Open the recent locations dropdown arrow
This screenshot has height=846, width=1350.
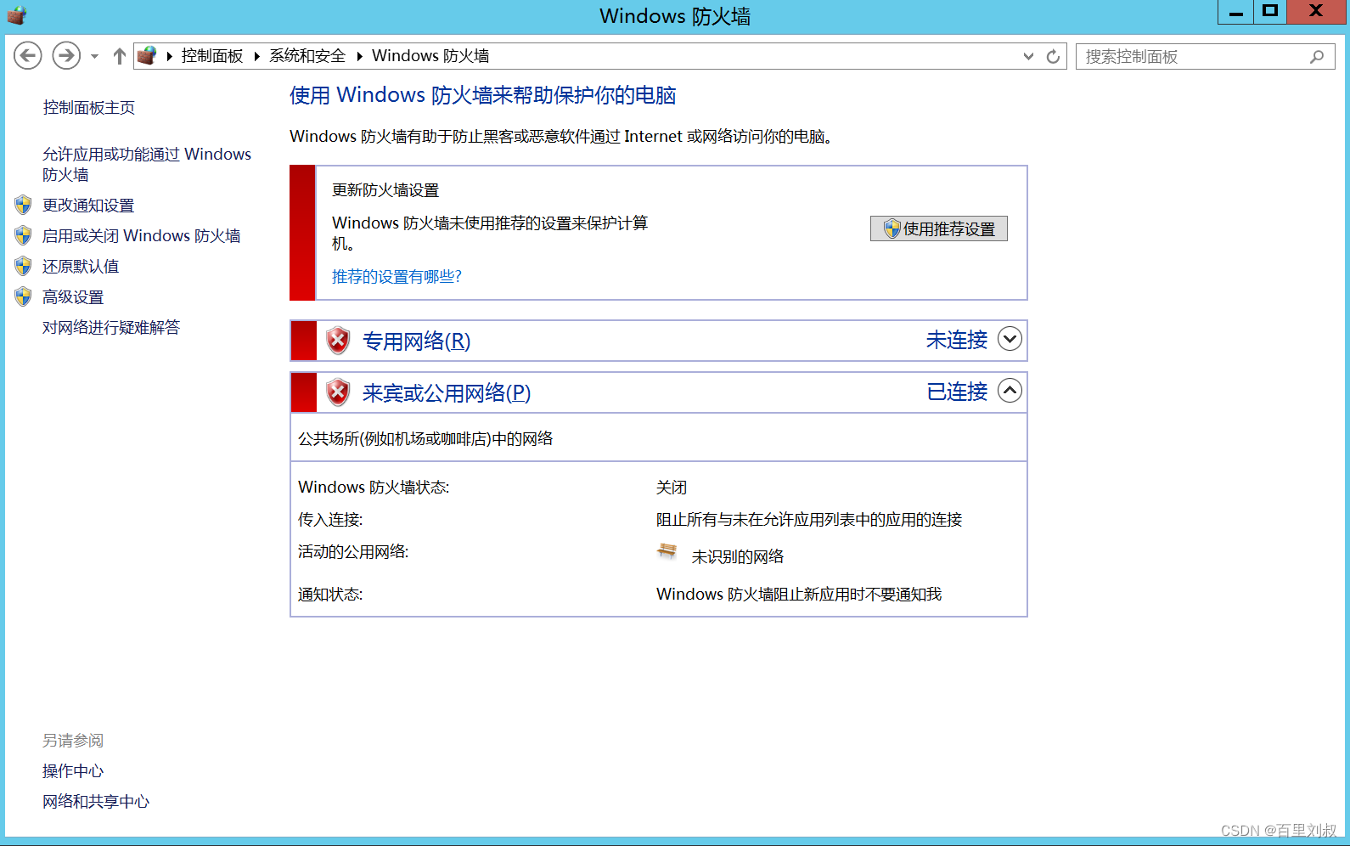tap(94, 57)
